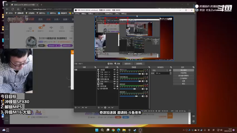Image resolution: width=237 pixels, height=133 pixels.
Task: Open Windows Start menu
Action: (x=97, y=130)
